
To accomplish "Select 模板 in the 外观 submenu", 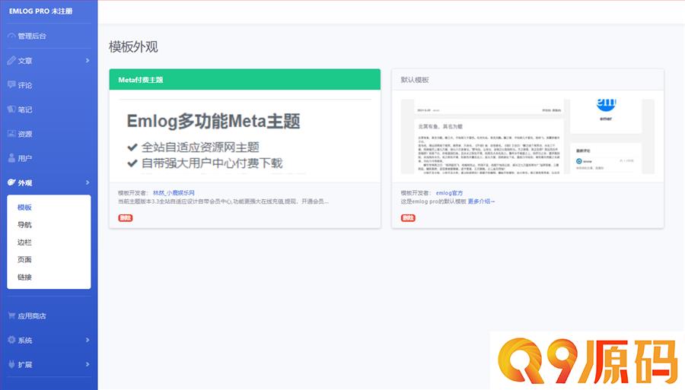I will 24,208.
